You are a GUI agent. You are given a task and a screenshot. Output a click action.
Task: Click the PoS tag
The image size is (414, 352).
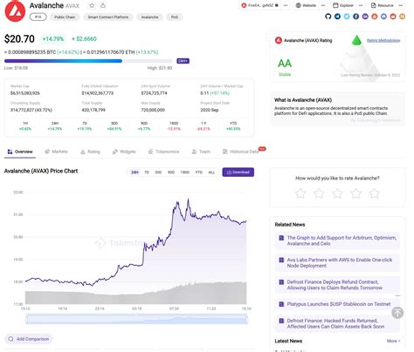point(175,17)
